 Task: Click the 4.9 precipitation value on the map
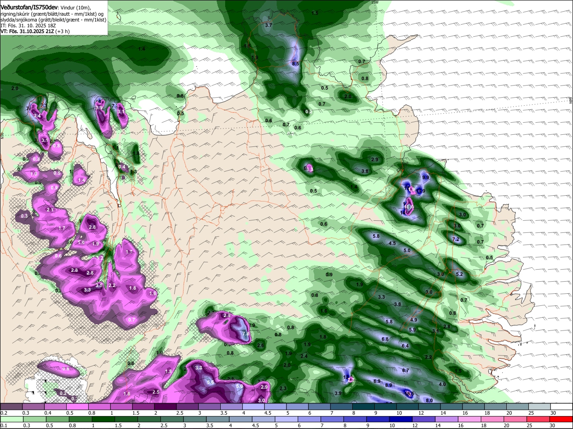(x=414, y=320)
